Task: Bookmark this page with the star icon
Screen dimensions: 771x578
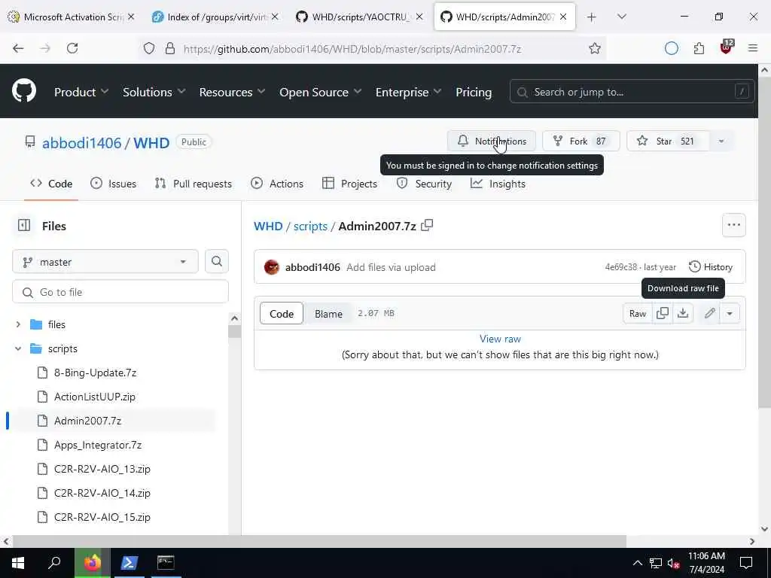Action: pyautogui.click(x=595, y=48)
